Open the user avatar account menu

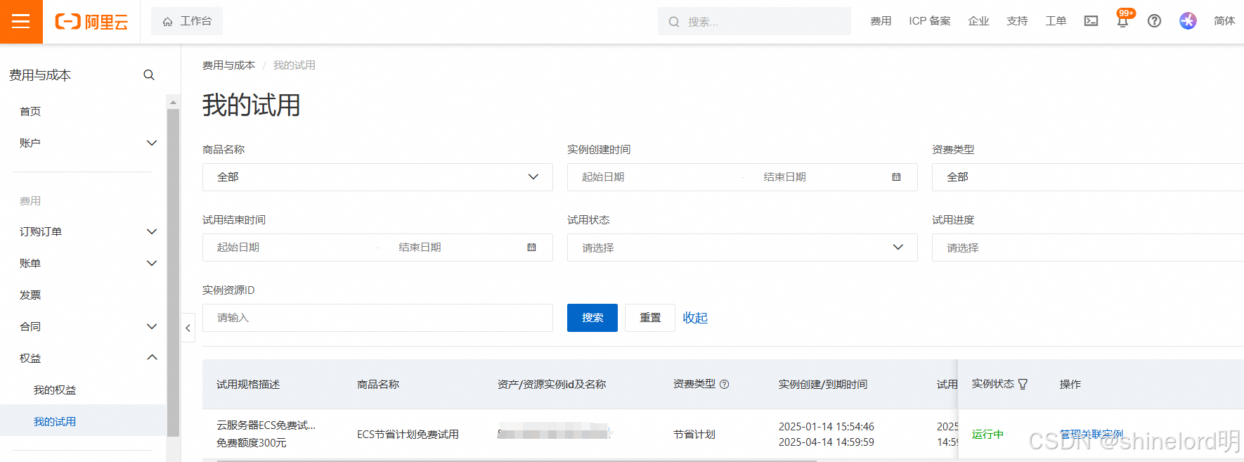click(1188, 21)
